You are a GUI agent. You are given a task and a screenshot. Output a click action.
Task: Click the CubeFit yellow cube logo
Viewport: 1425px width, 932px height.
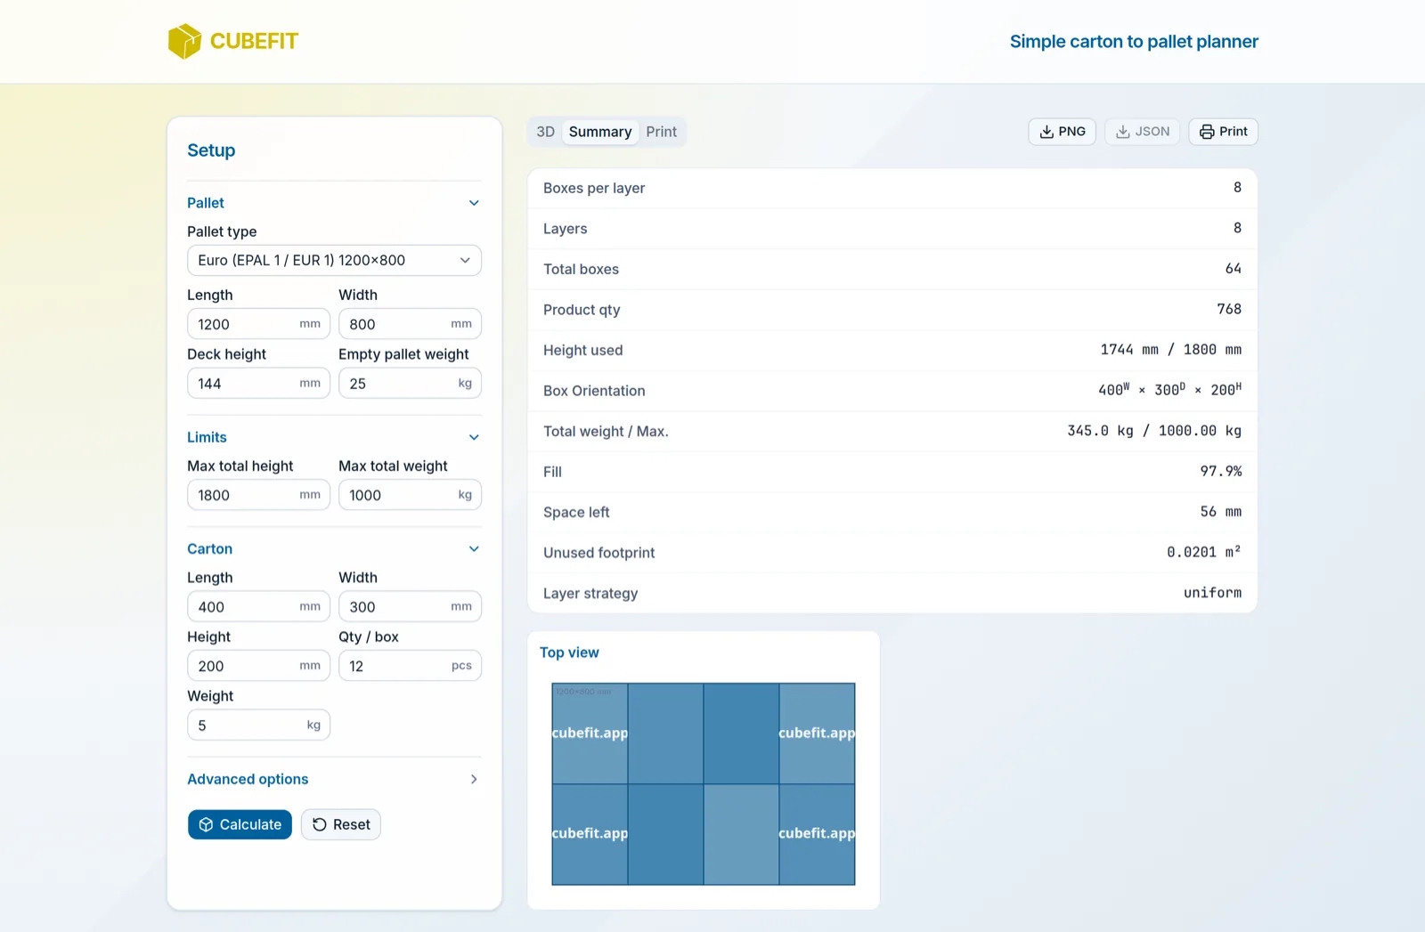point(184,41)
